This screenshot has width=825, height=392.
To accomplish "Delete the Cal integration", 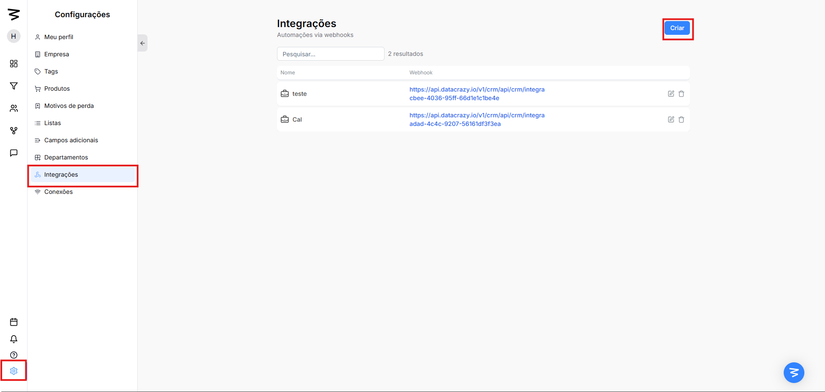I will (681, 119).
